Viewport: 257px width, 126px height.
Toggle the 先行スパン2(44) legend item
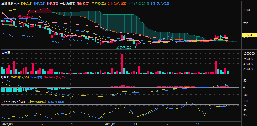point(139,4)
